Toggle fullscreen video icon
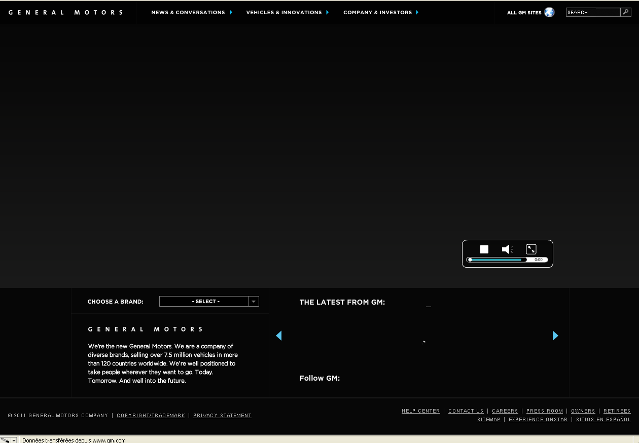Screen dimensions: 639x443 [531, 249]
